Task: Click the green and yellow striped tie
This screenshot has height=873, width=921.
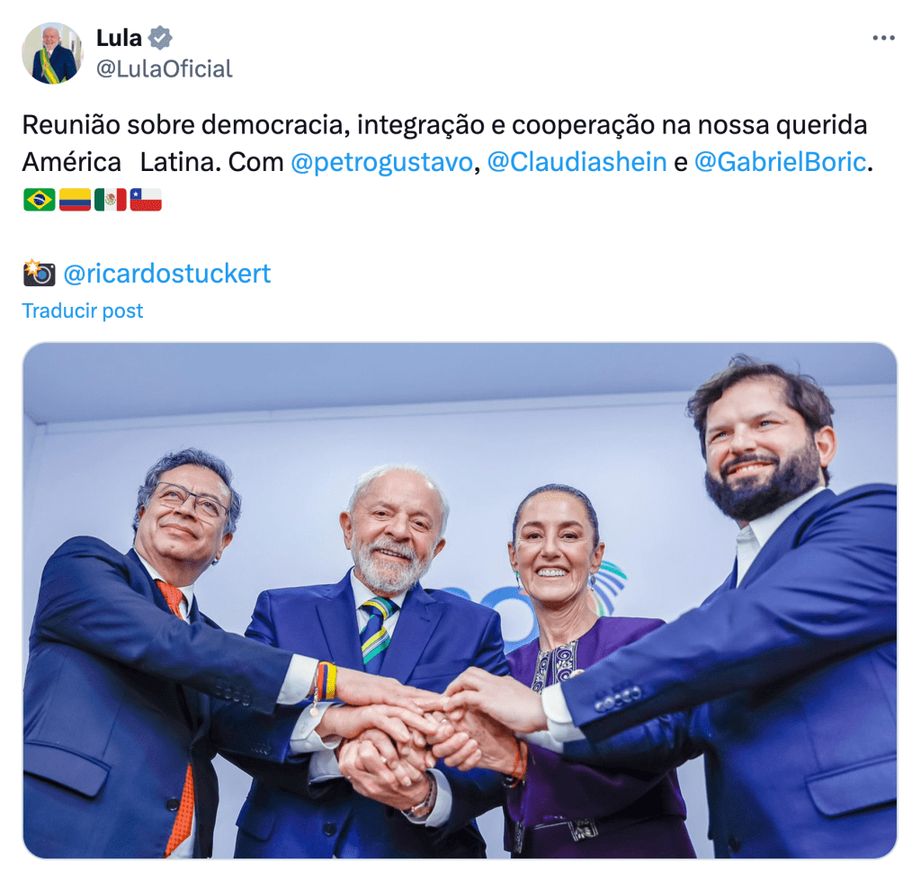Action: click(376, 633)
